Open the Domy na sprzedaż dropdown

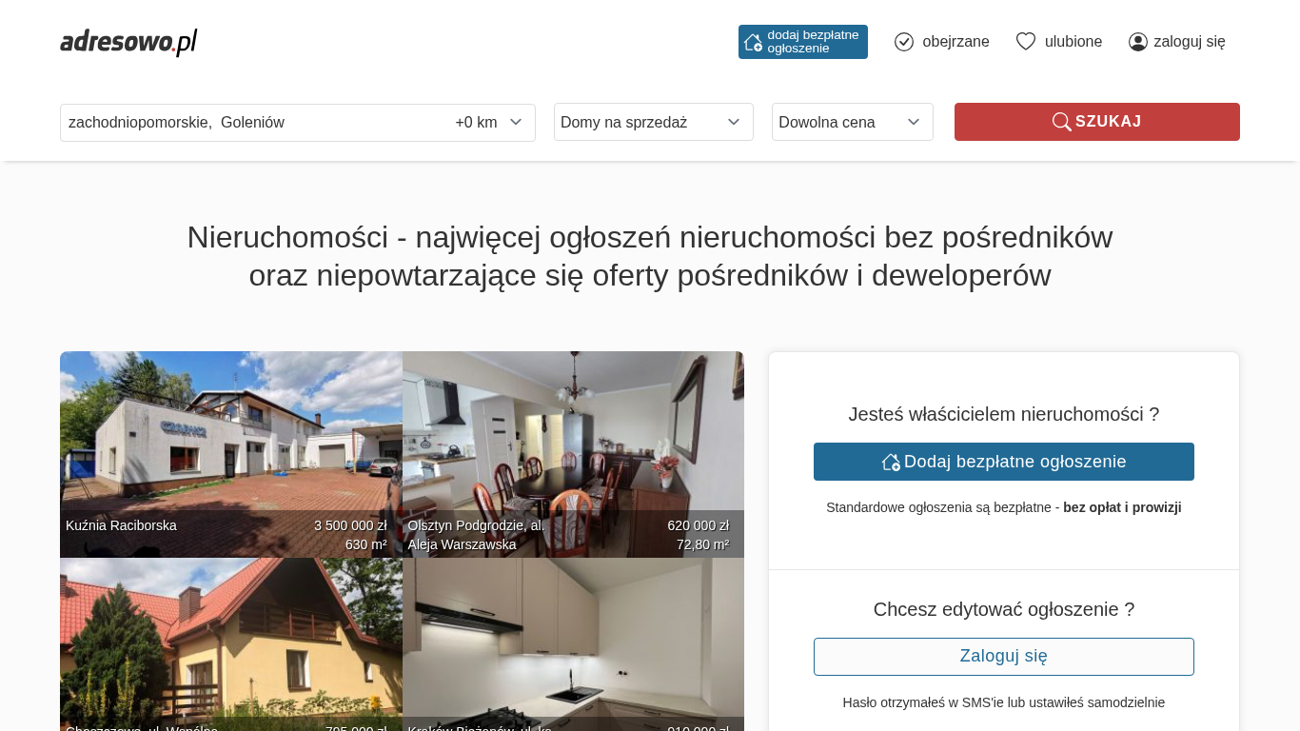pyautogui.click(x=653, y=122)
